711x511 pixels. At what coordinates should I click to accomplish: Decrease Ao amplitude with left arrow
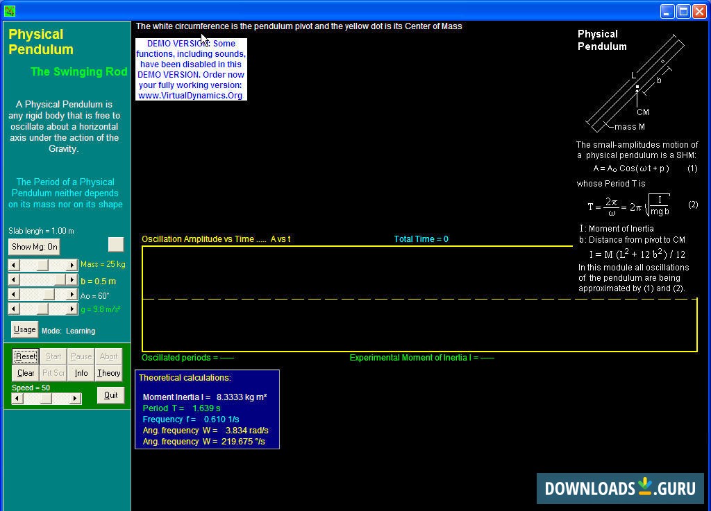coord(14,295)
